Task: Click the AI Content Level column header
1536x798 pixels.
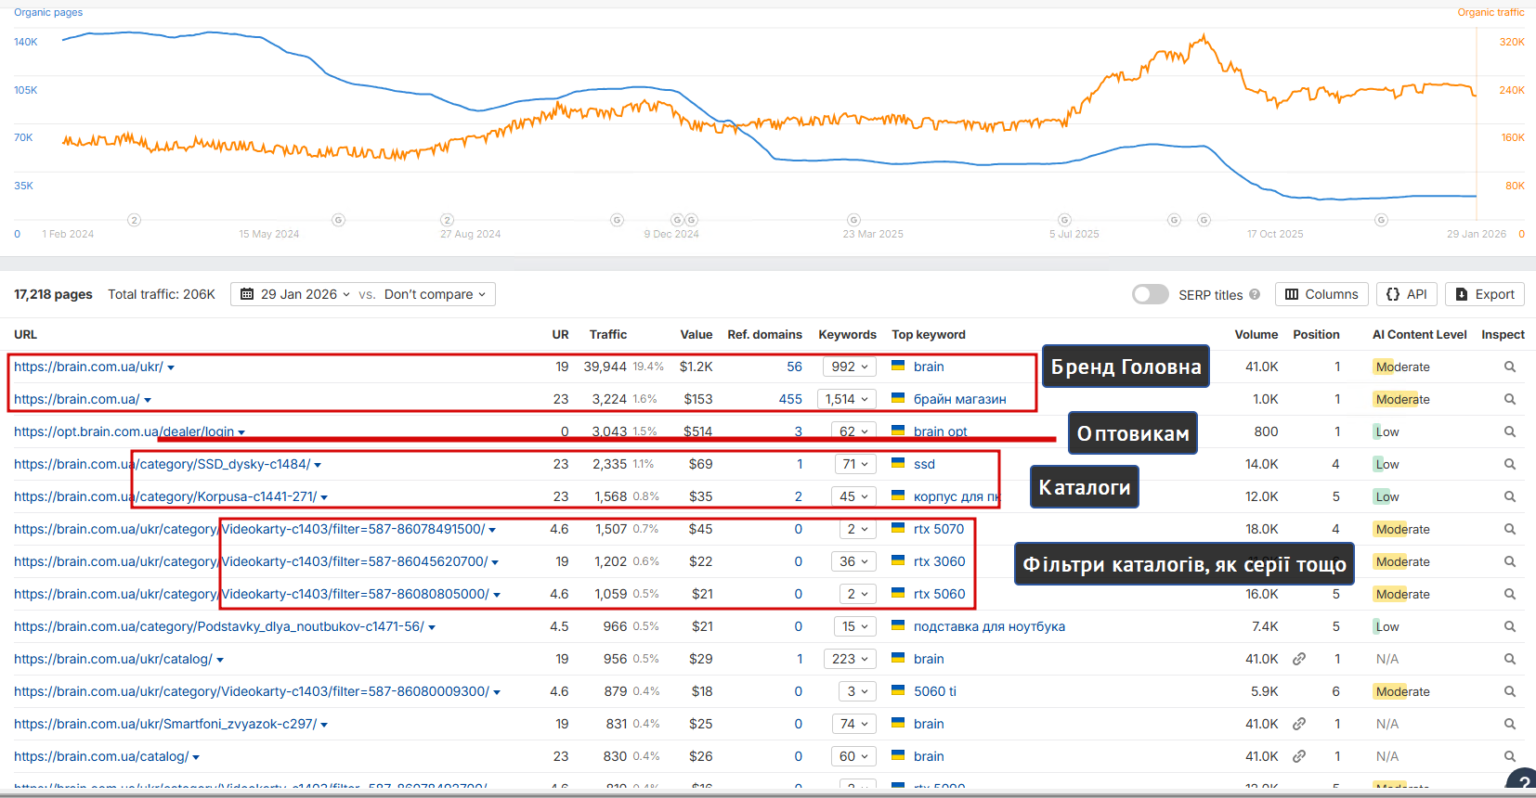Action: pos(1419,334)
